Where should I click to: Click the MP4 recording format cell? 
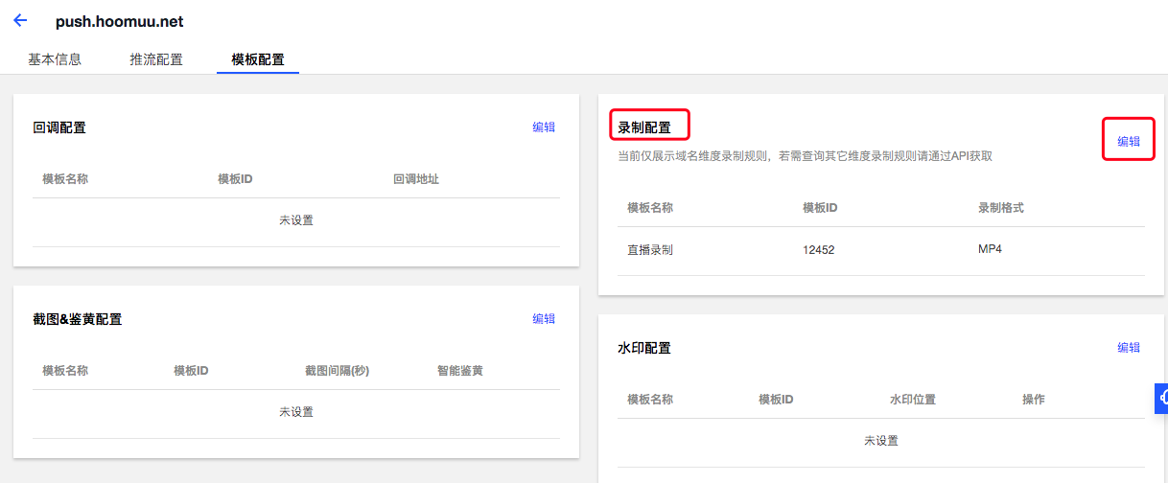(x=991, y=248)
